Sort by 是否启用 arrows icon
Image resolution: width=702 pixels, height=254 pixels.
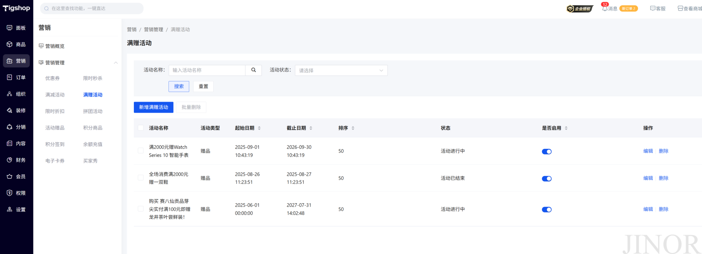566,128
